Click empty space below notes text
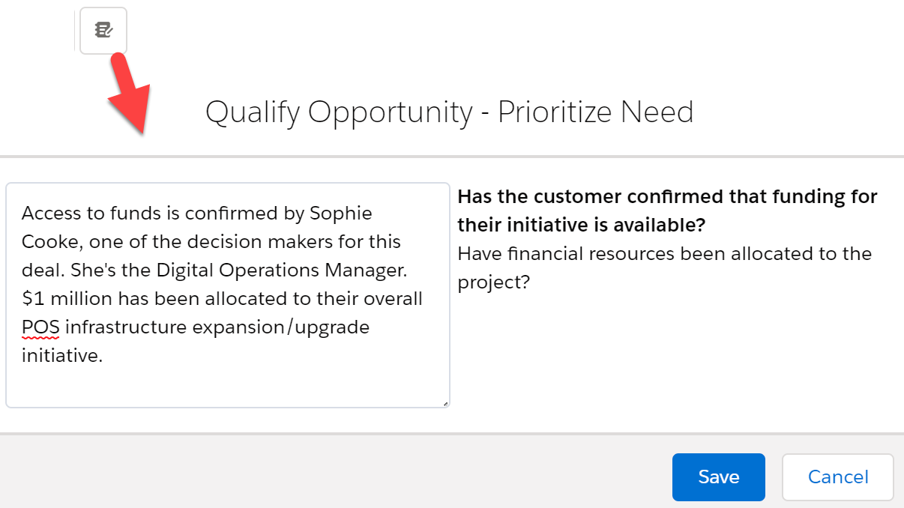Image resolution: width=904 pixels, height=508 pixels. coord(227,387)
